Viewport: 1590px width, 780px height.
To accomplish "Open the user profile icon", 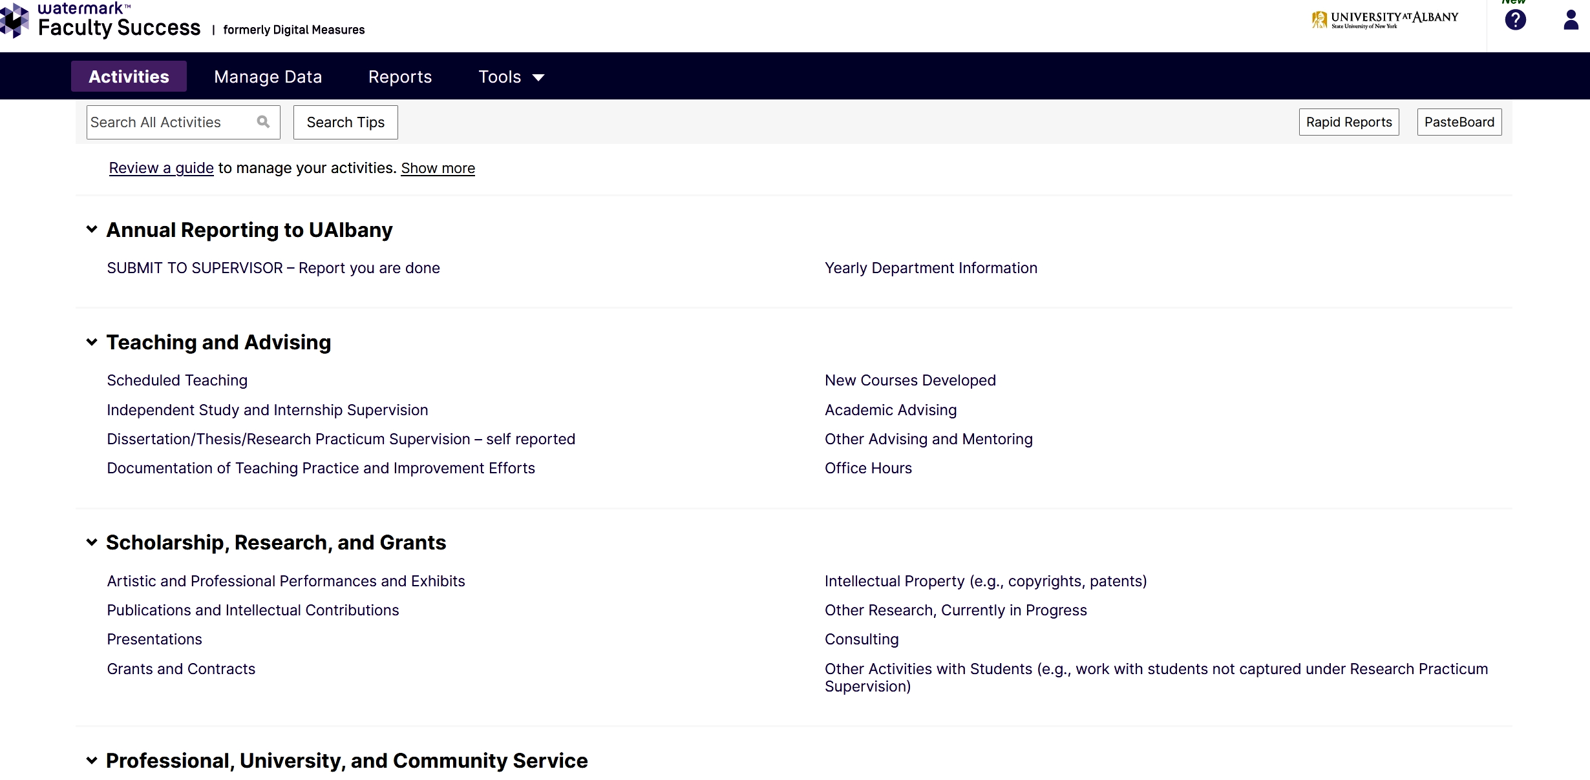I will pos(1571,21).
